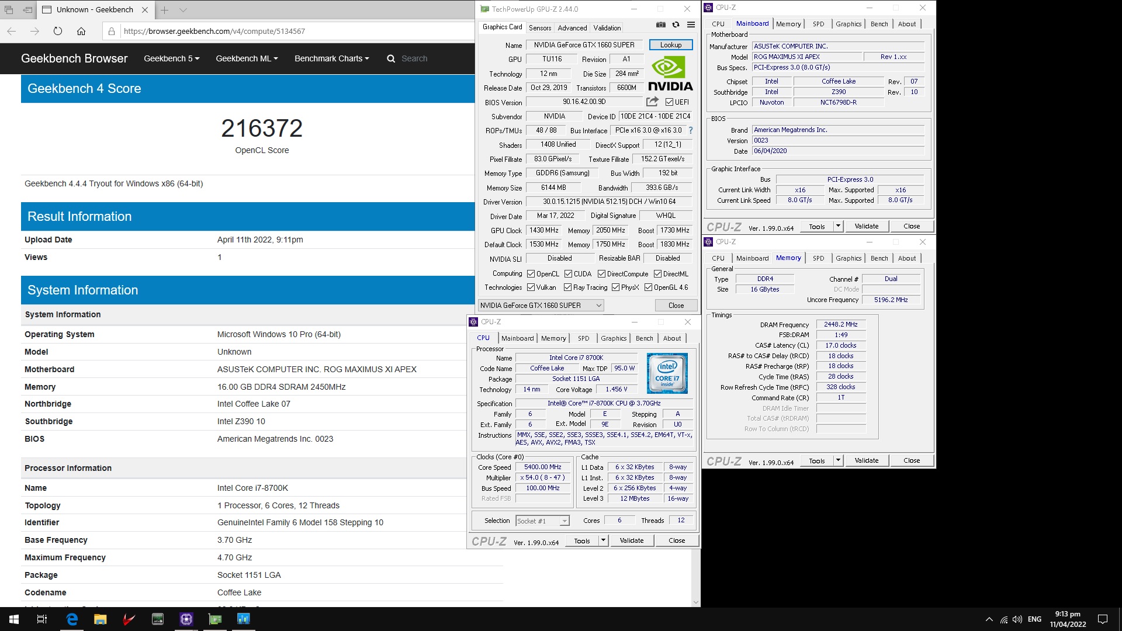Open Geekbench ML dropdown menu

(247, 58)
